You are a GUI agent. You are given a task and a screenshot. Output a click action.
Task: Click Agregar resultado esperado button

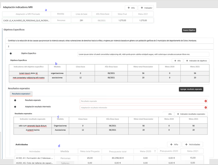[191, 89]
